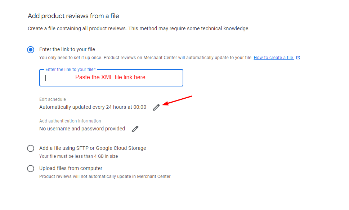Click the Upload files from computer label text
This screenshot has width=349, height=210.
(x=71, y=168)
